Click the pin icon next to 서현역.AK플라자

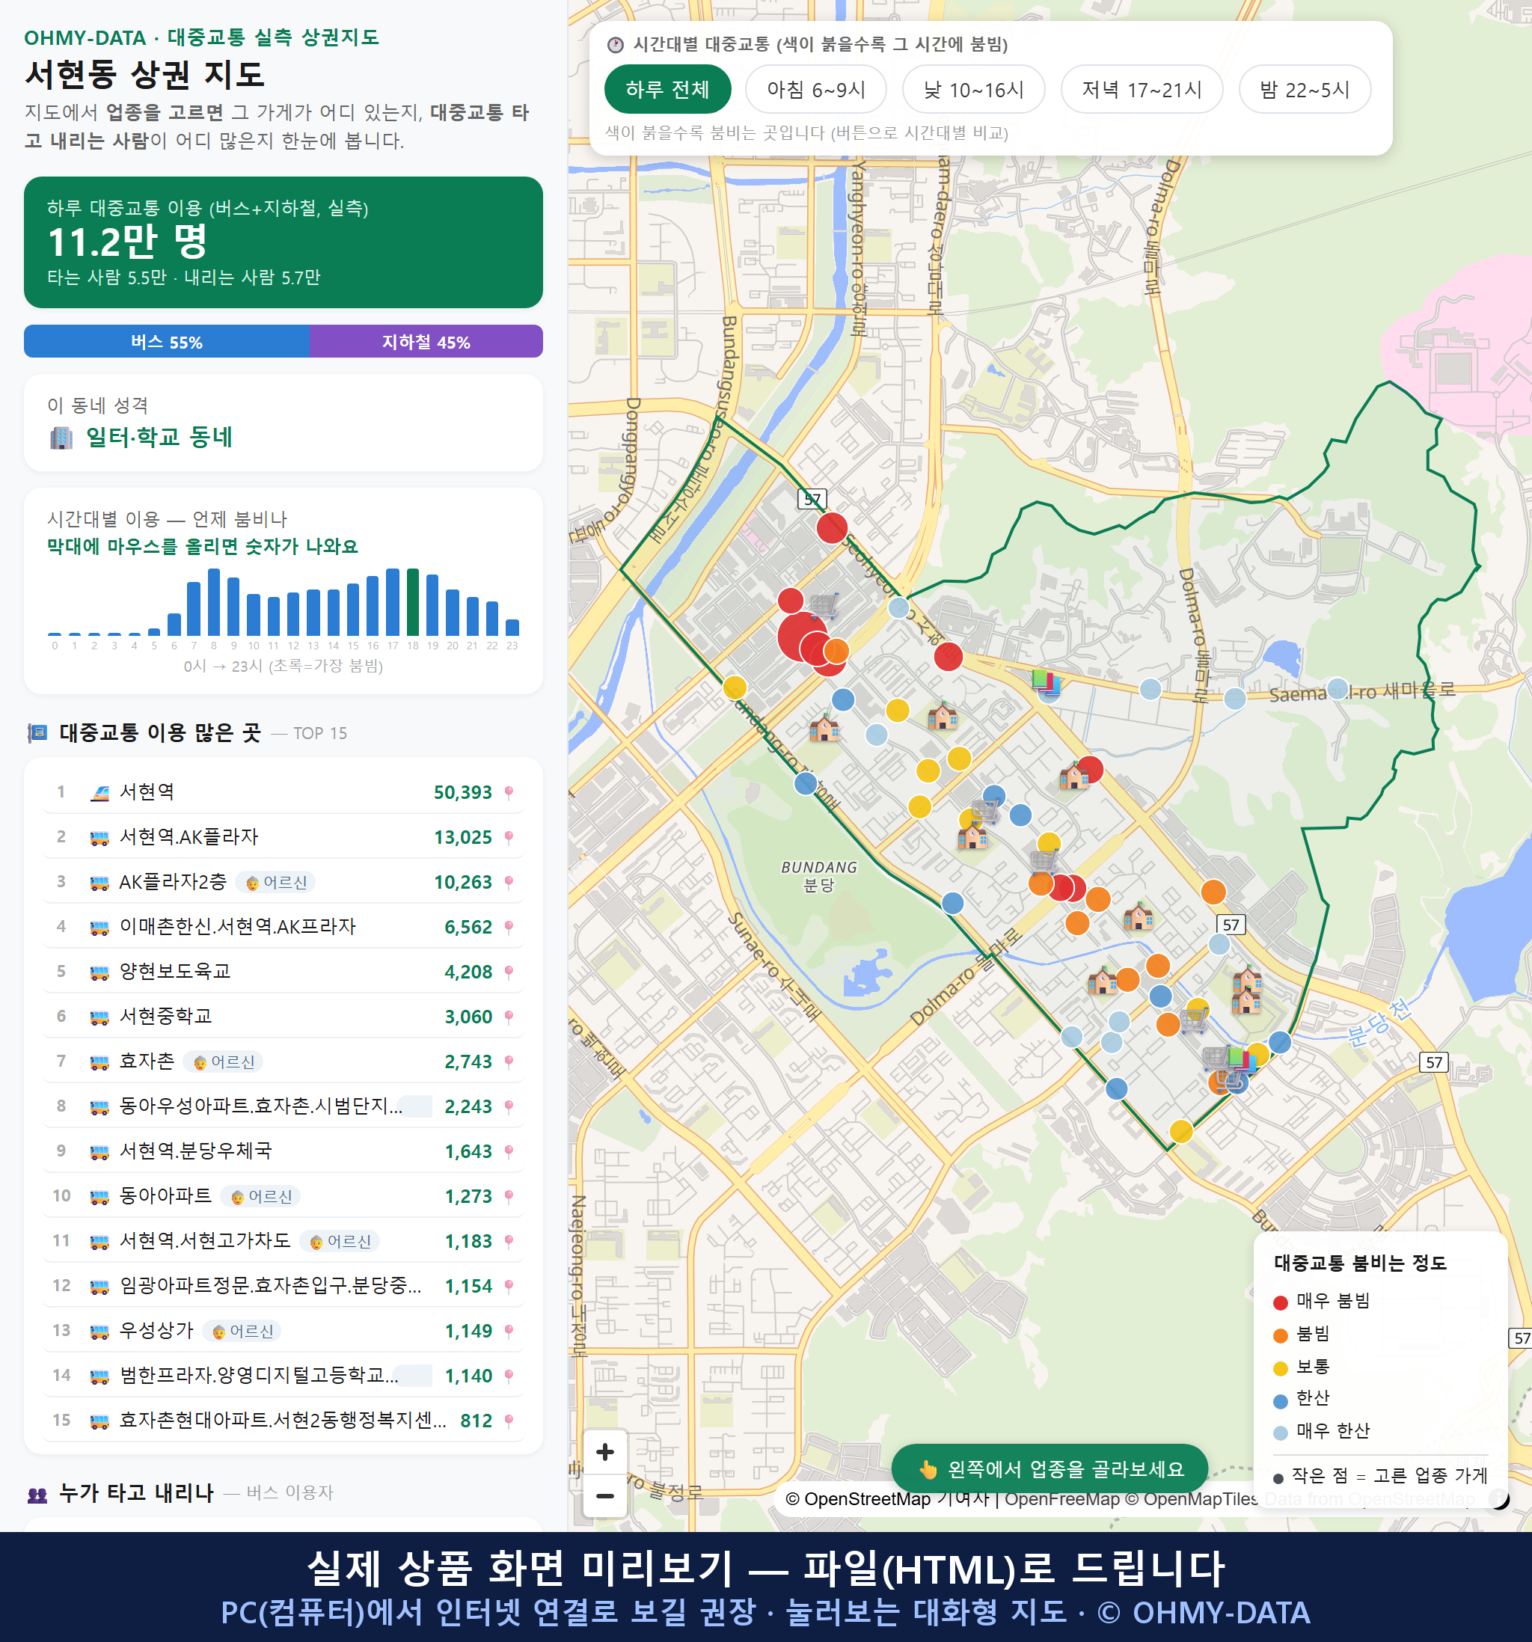(509, 838)
